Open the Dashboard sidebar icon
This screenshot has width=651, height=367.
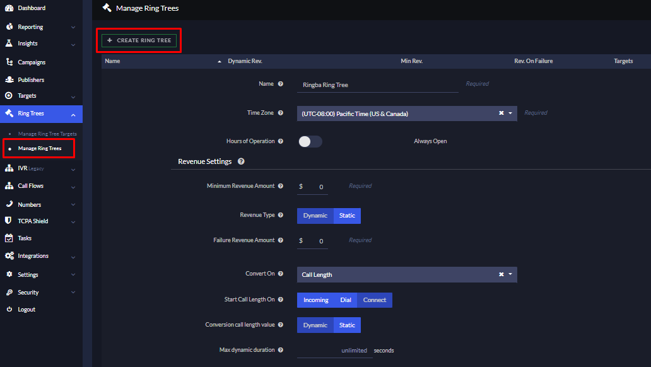9,8
